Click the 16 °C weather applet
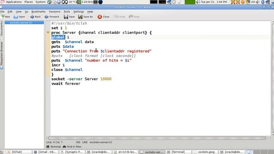The width and height of the screenshot is (274, 154). tap(72, 2)
